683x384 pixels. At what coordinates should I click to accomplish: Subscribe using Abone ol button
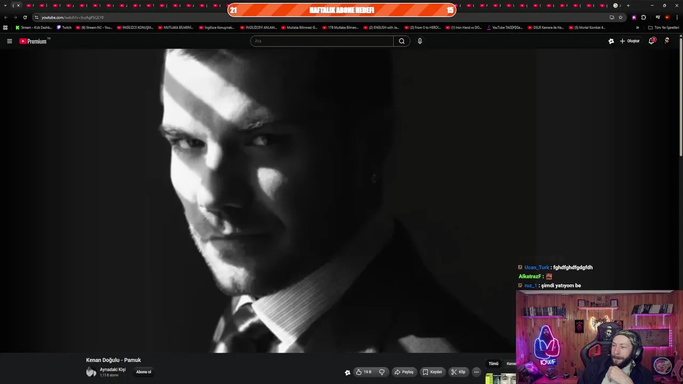point(144,372)
